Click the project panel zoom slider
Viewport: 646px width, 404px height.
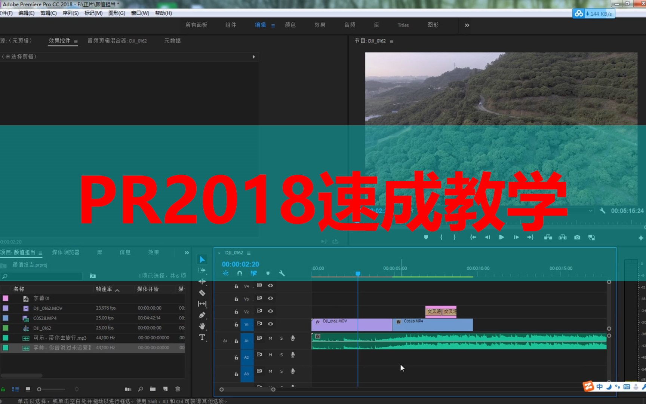point(39,389)
